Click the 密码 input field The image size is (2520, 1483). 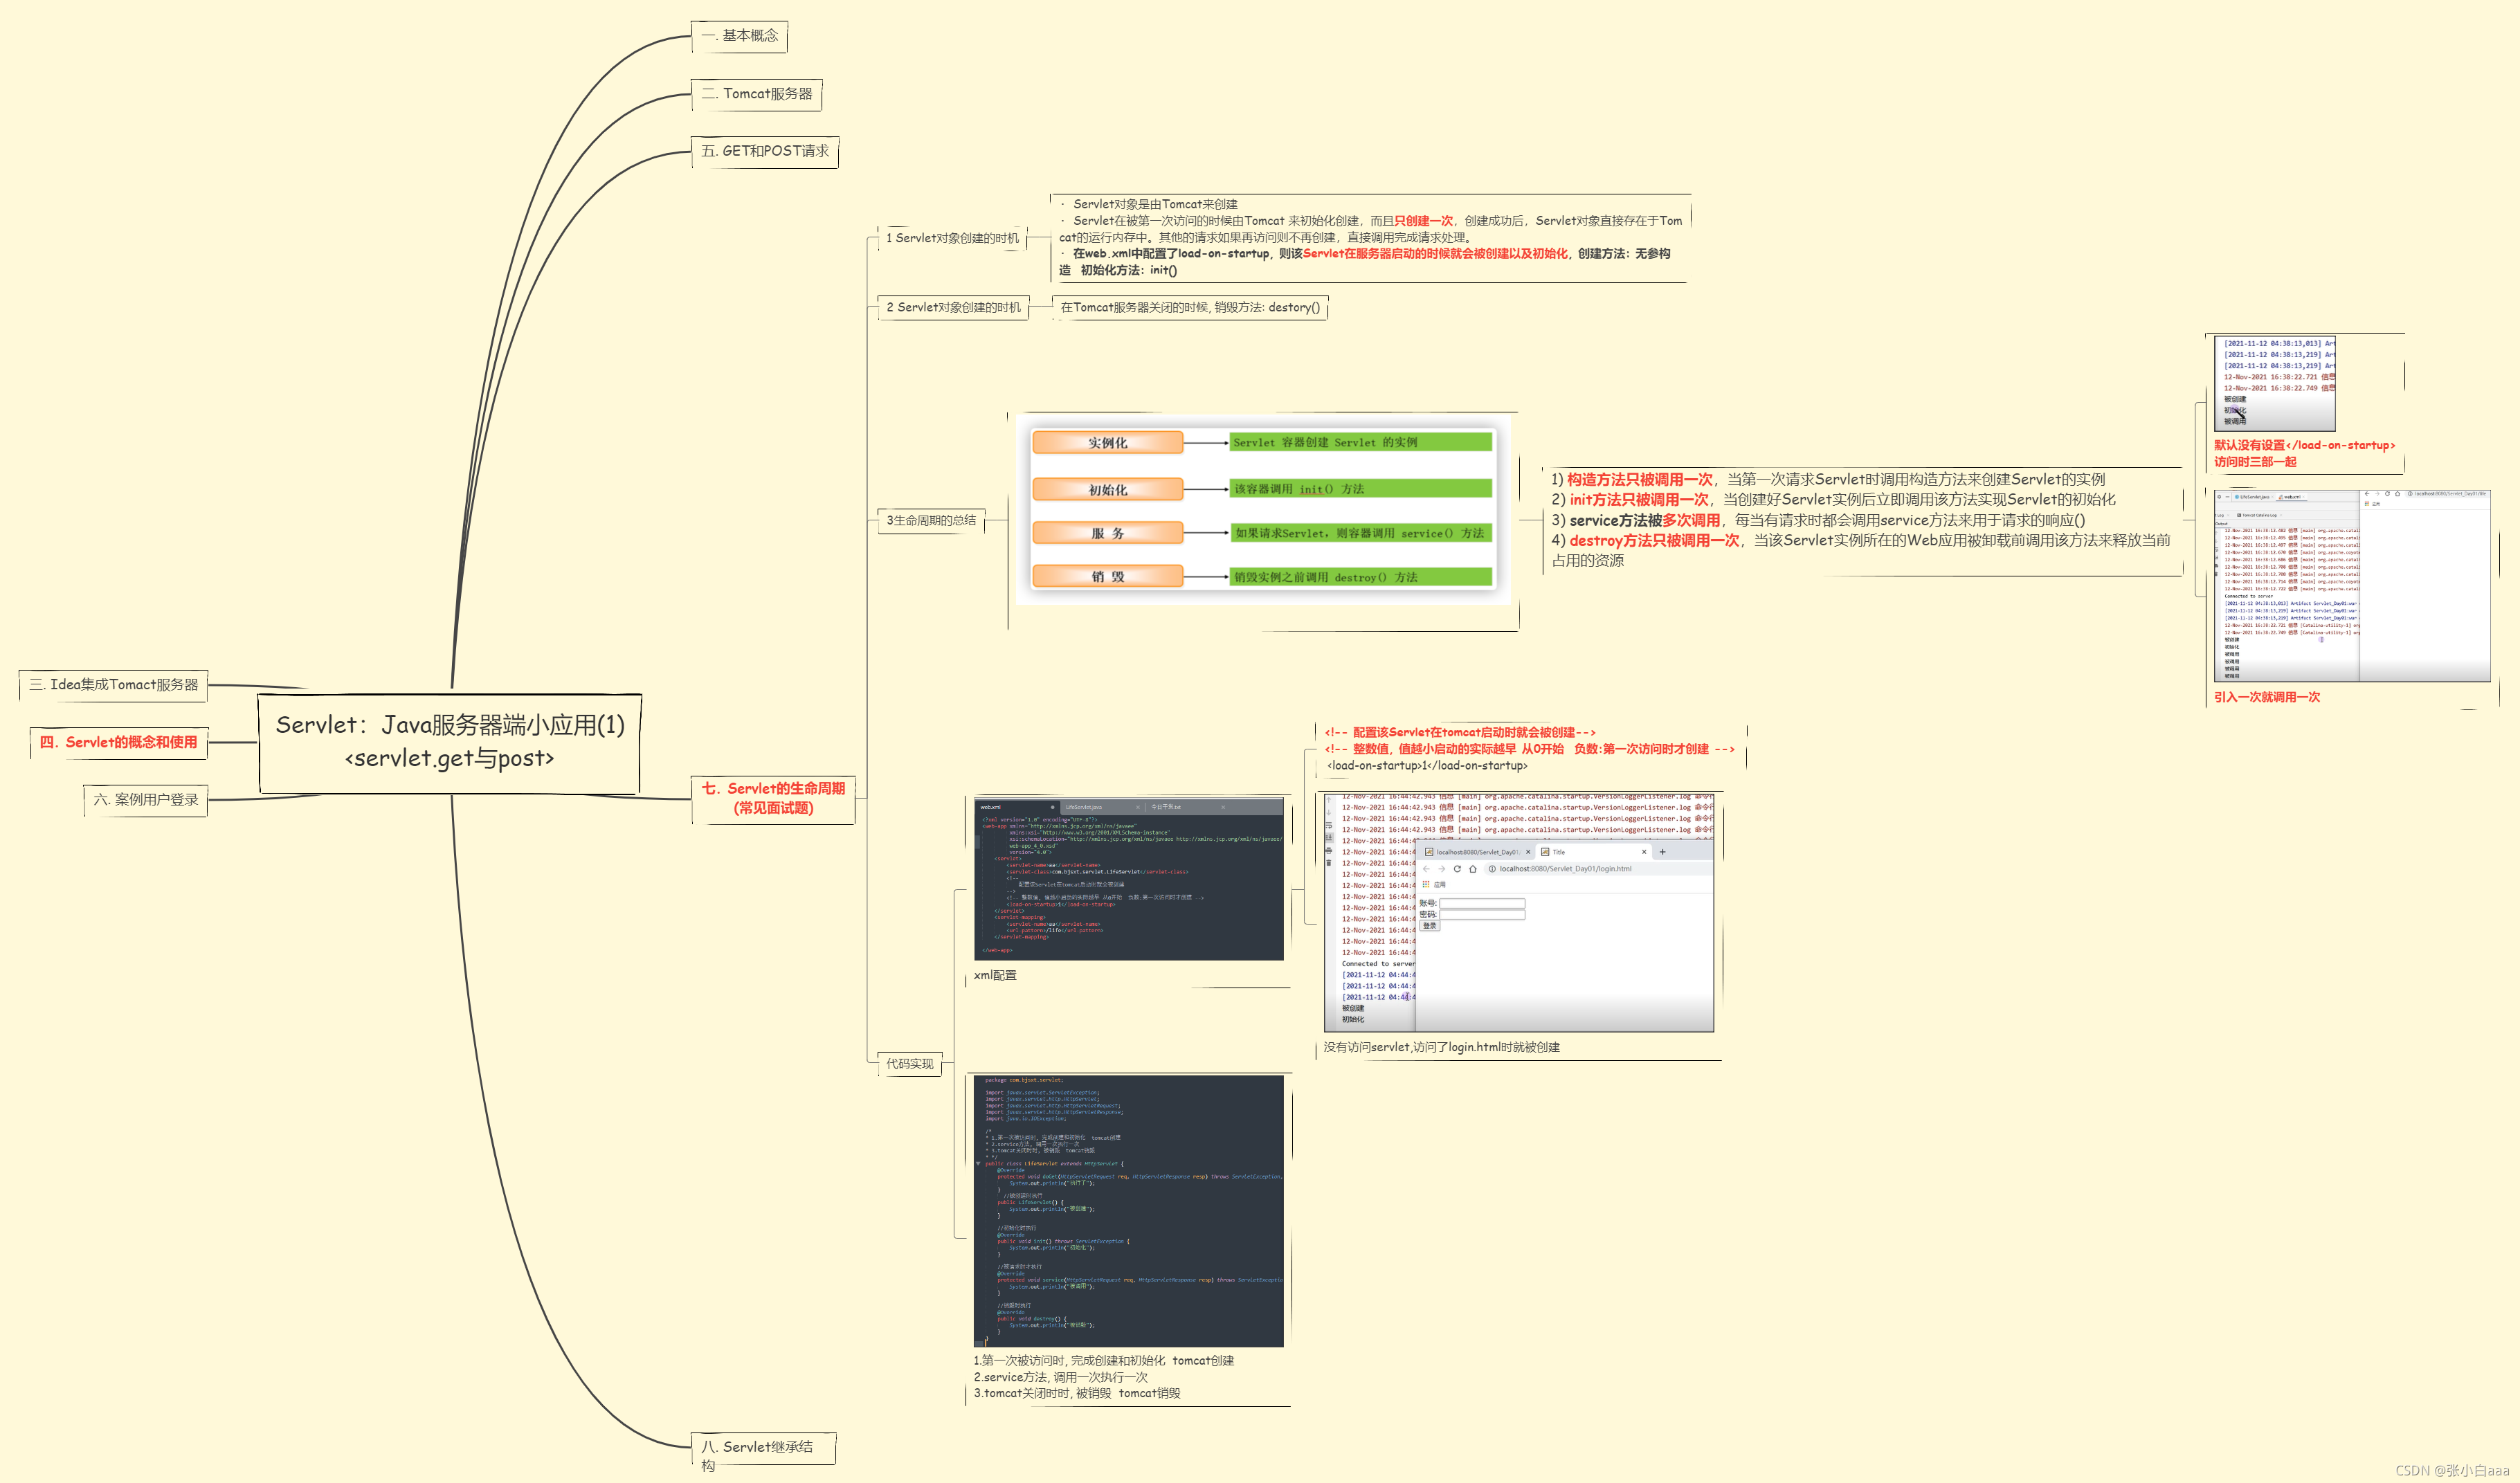pyautogui.click(x=1482, y=915)
